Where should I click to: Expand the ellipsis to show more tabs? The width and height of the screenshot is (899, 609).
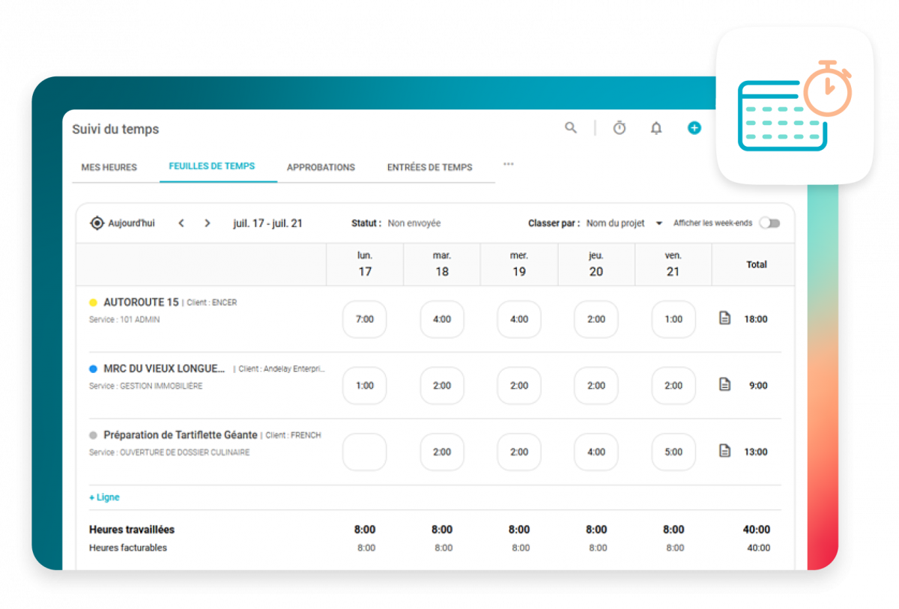click(x=509, y=164)
